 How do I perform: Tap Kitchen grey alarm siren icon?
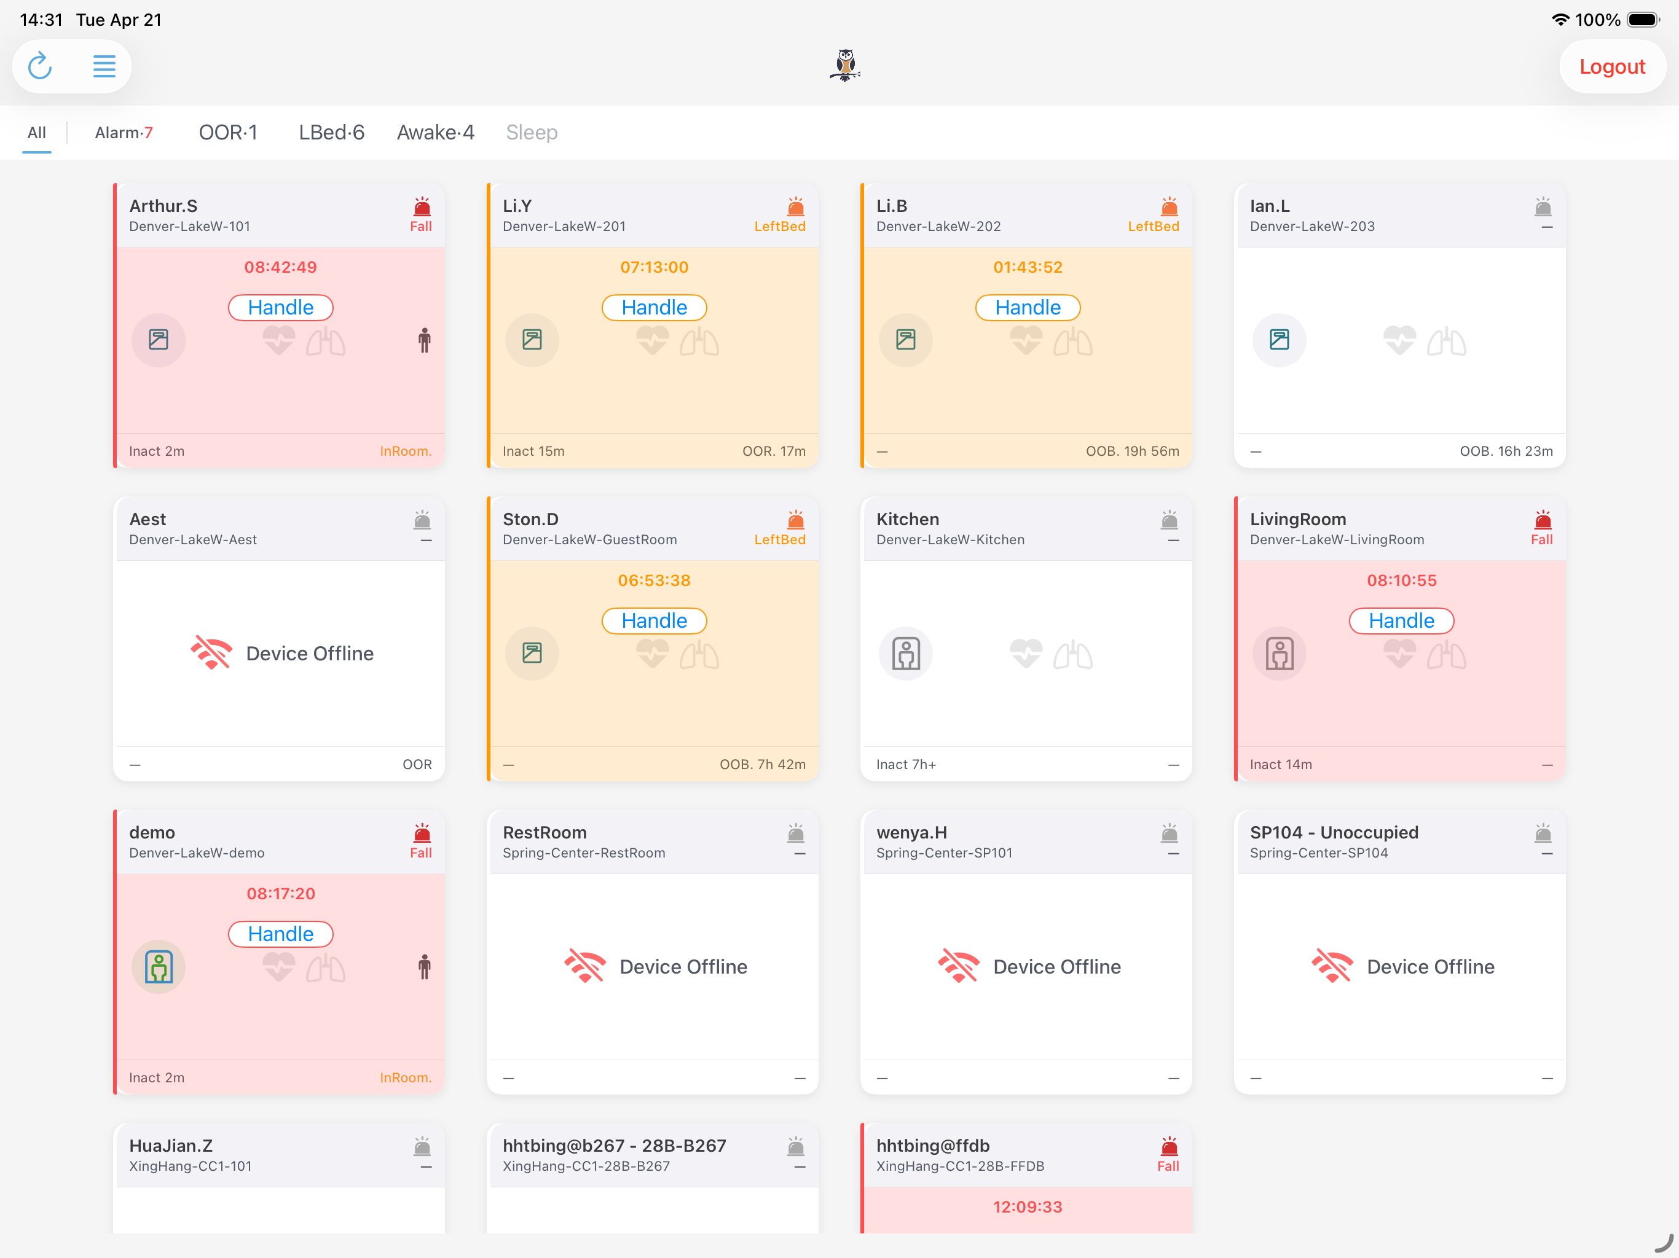(x=1169, y=520)
